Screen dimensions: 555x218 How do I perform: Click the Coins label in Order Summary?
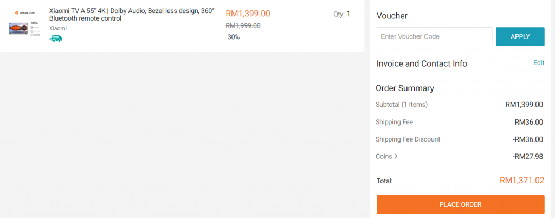pyautogui.click(x=383, y=157)
